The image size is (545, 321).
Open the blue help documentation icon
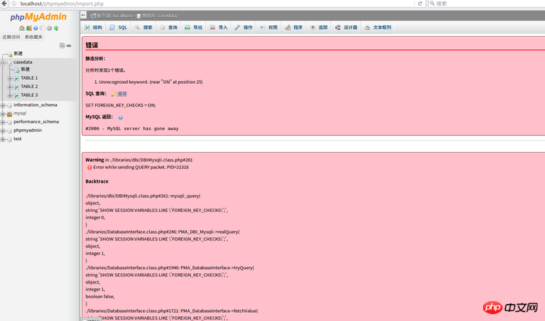[x=35, y=28]
